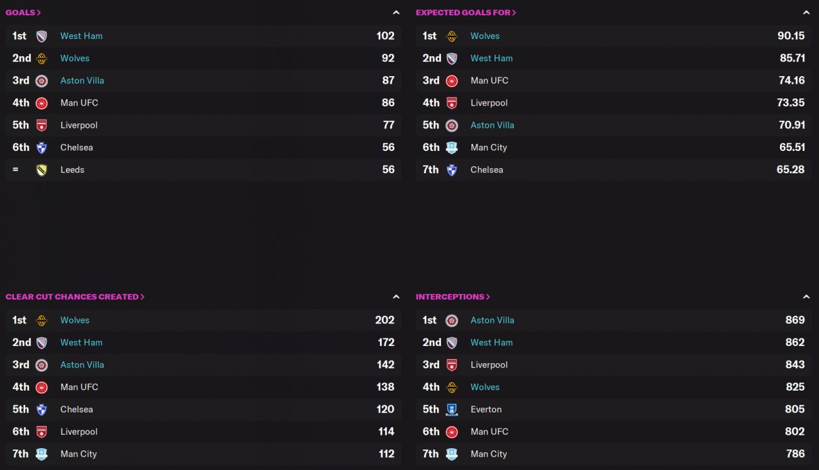
Task: Click West Ham badge in Goals panel
Action: [42, 36]
